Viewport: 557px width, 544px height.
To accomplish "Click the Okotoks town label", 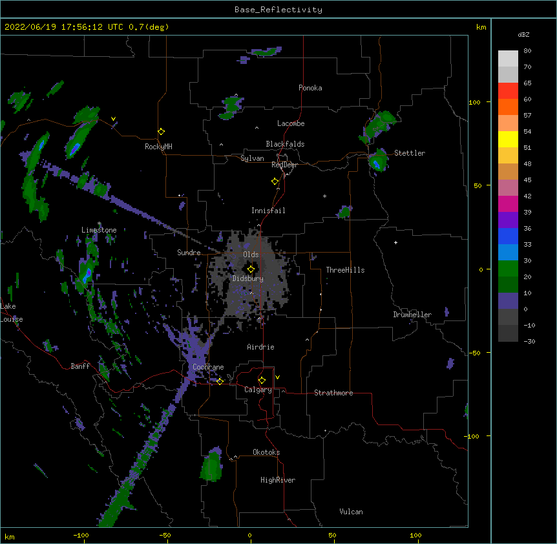I will pos(266,452).
